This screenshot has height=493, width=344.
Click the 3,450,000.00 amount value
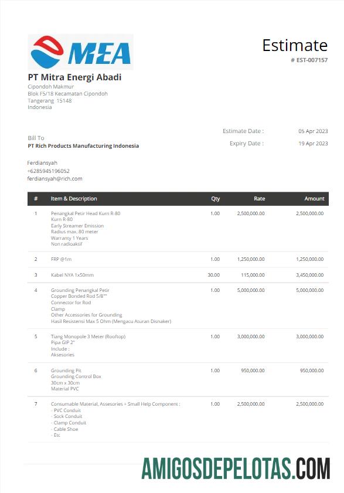pos(310,275)
